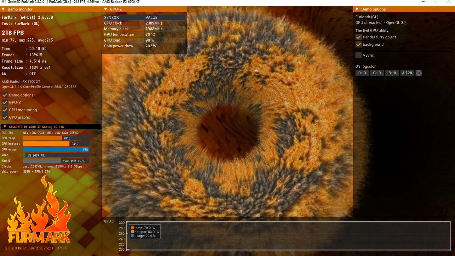Click the Resolution 1604 x 881 line

[x=26, y=67]
